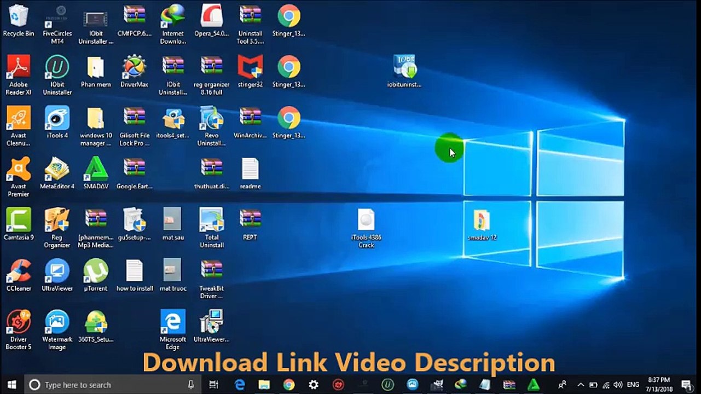Click the gu5setup installer icon
Image resolution: width=701 pixels, height=394 pixels.
[134, 224]
